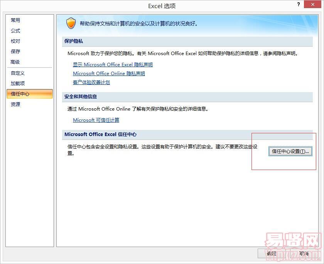Follow the Microsoft 可信任计算 link
This screenshot has width=324, height=264.
96,120
